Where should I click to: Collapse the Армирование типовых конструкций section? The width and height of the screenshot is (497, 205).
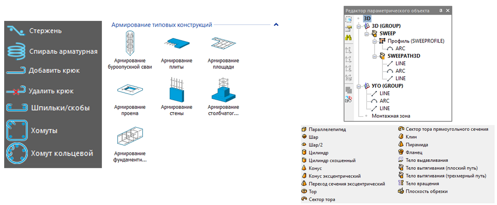pyautogui.click(x=276, y=24)
